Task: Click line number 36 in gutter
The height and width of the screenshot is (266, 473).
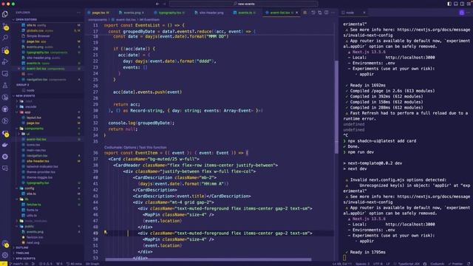Action: point(95,153)
